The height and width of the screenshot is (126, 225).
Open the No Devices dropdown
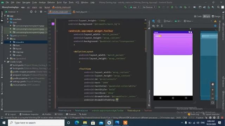(x=149, y=7)
